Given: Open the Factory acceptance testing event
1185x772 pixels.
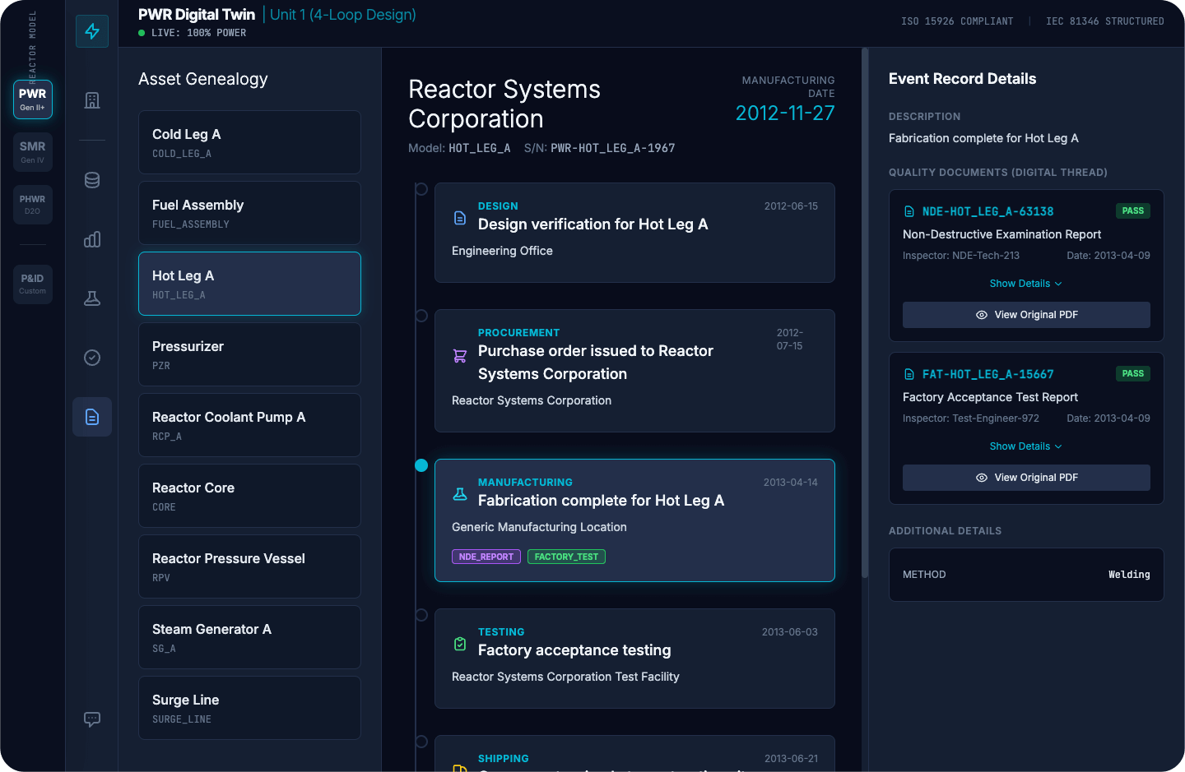Looking at the screenshot, I should pyautogui.click(x=634, y=659).
